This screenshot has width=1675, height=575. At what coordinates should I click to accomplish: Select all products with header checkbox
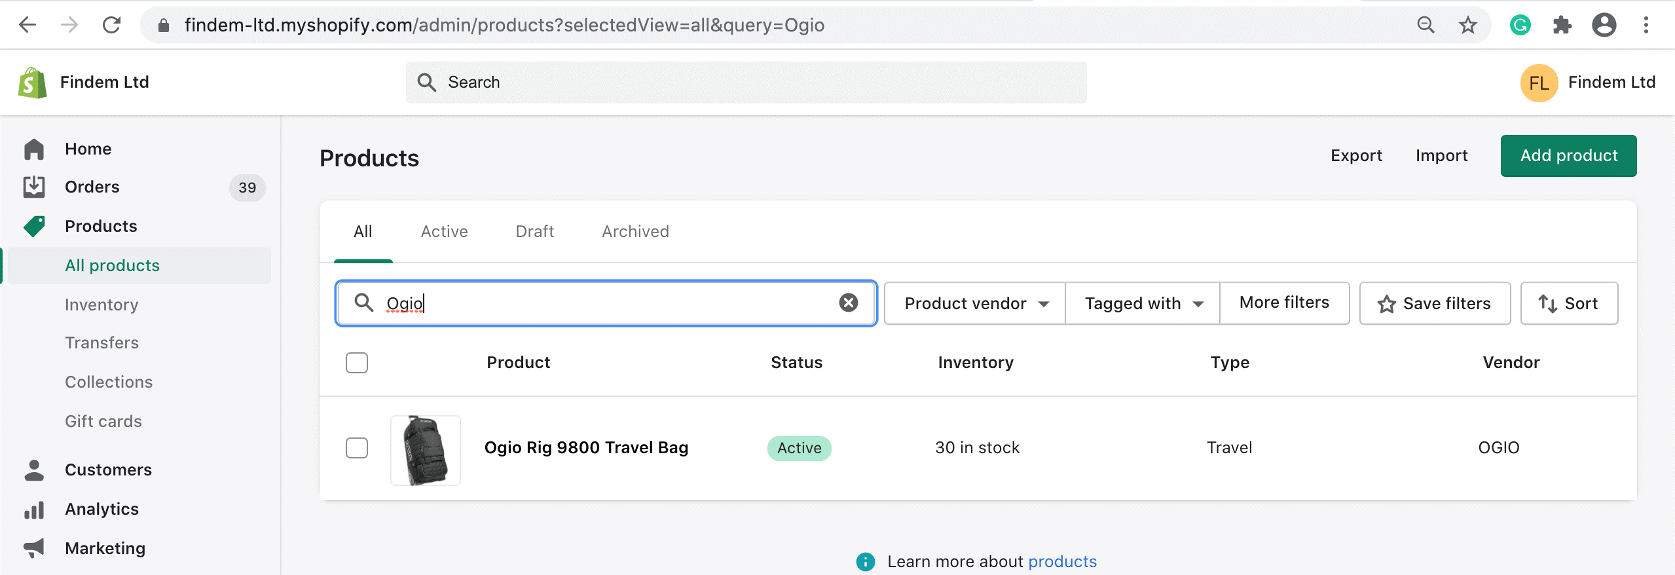pos(357,363)
